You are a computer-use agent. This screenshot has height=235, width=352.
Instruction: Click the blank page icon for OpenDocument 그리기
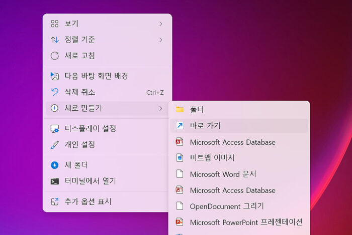[x=180, y=206]
